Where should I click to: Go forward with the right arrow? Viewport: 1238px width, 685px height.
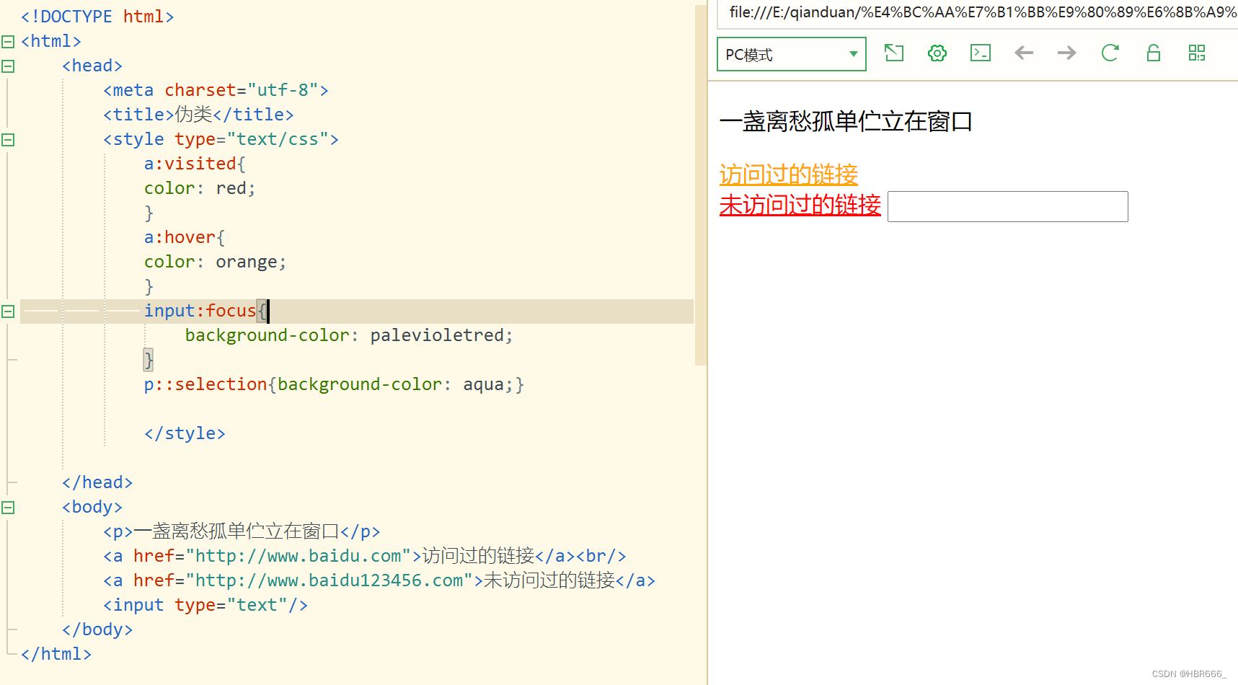(x=1067, y=53)
